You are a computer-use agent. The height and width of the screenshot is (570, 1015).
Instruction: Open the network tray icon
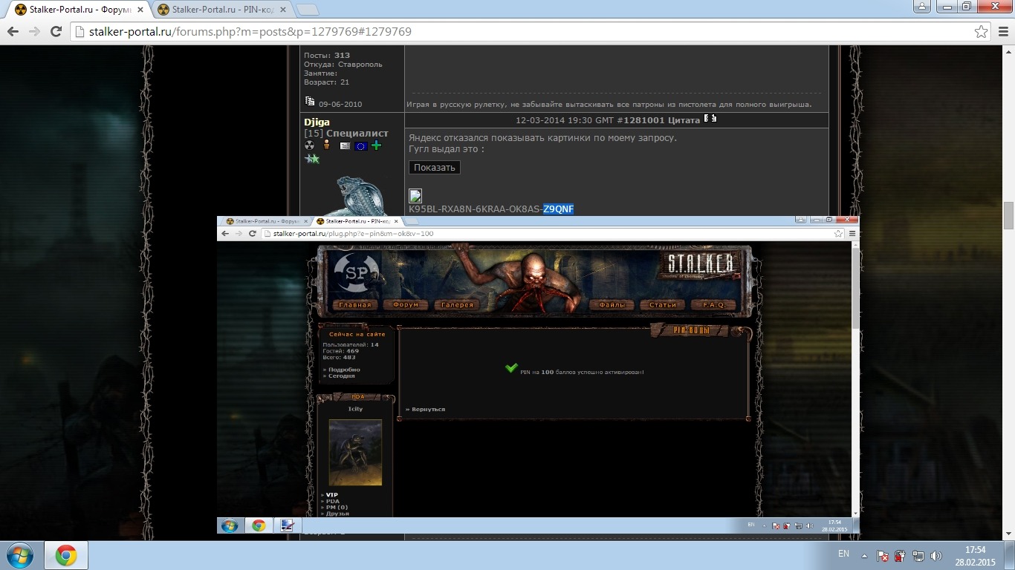pos(918,555)
